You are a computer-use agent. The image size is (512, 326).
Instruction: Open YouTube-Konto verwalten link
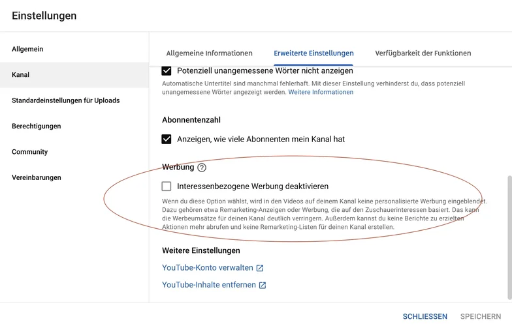click(x=207, y=268)
